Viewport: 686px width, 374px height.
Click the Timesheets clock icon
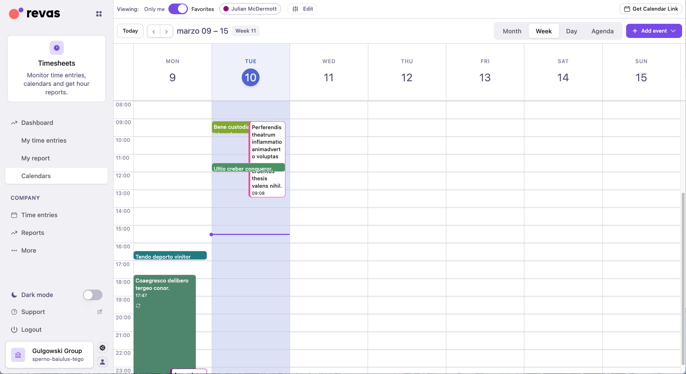tap(56, 48)
